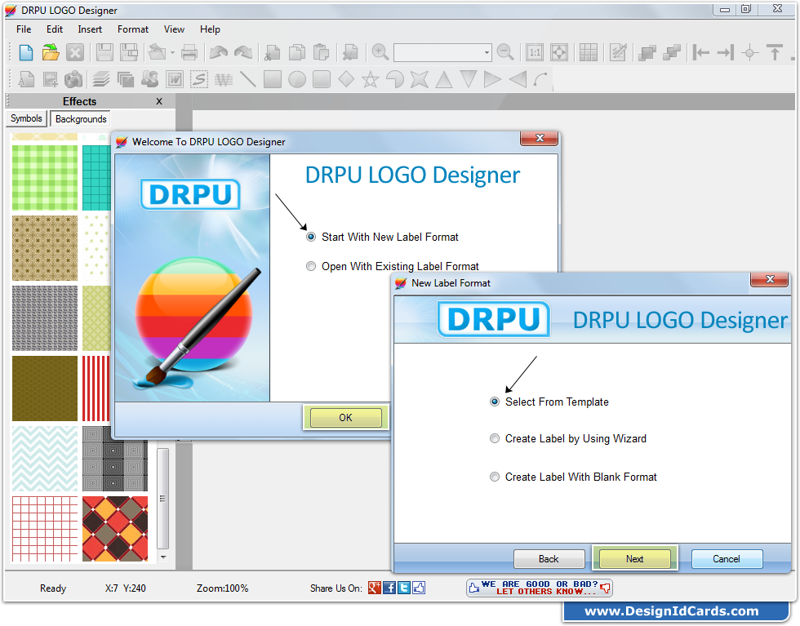Share on Facebook icon
800x626 pixels.
(x=389, y=588)
